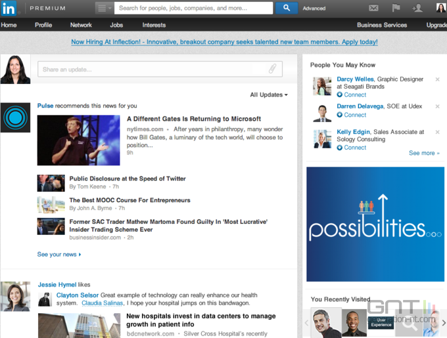Open the Now Hiring At Inflection ad link
Viewport: 447px width, 338px height.
pyautogui.click(x=224, y=42)
